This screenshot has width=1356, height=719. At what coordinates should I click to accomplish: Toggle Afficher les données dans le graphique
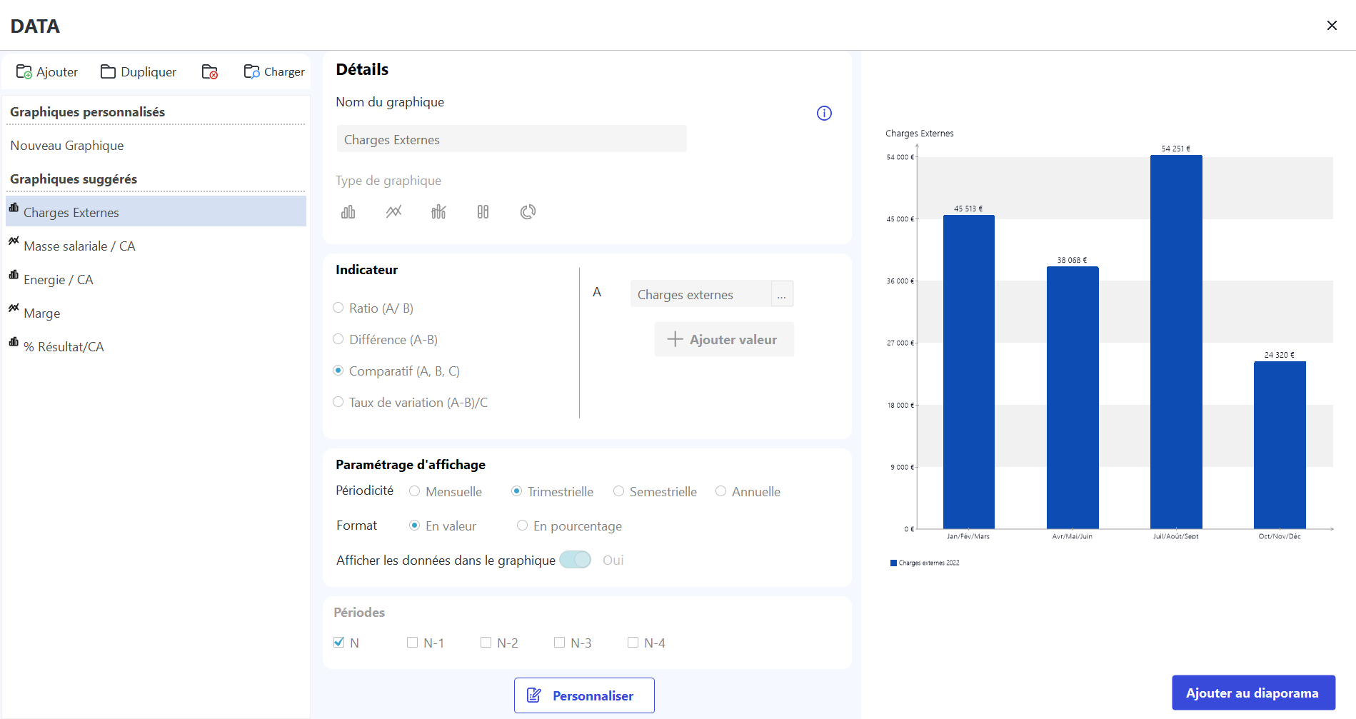575,560
